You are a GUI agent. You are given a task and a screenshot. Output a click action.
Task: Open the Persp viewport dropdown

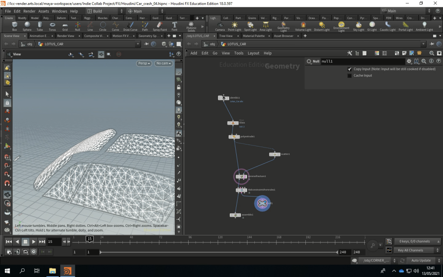[x=144, y=63]
